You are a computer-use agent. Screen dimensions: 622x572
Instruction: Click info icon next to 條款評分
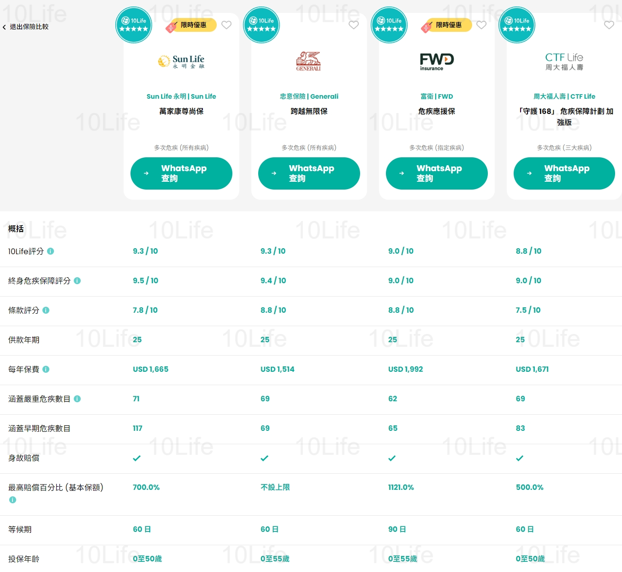pos(46,310)
